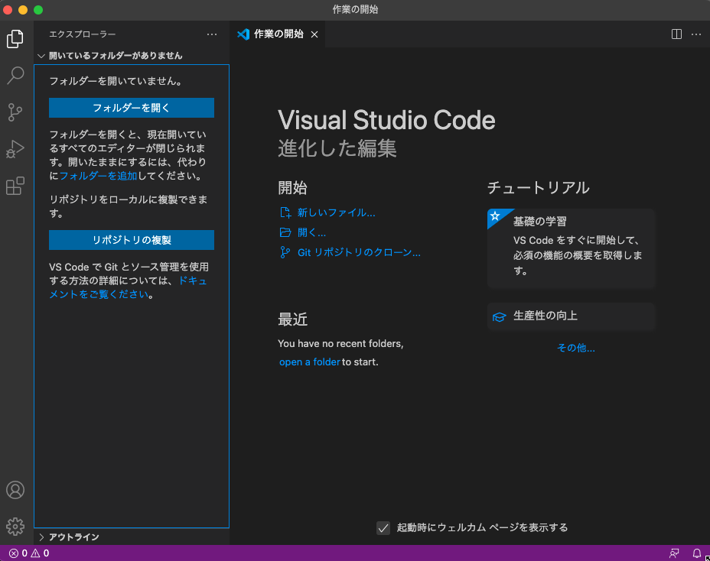The width and height of the screenshot is (710, 561).
Task: Open the editor more actions ellipsis
Action: tap(696, 34)
